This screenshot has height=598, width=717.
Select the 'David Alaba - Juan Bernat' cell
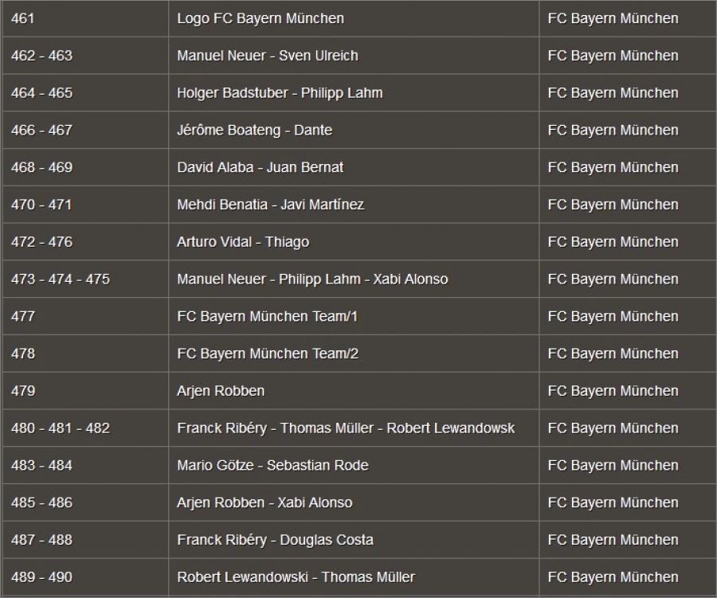(x=261, y=167)
